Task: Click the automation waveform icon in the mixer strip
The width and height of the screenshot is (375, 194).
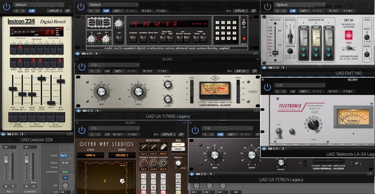Action: 65,178
